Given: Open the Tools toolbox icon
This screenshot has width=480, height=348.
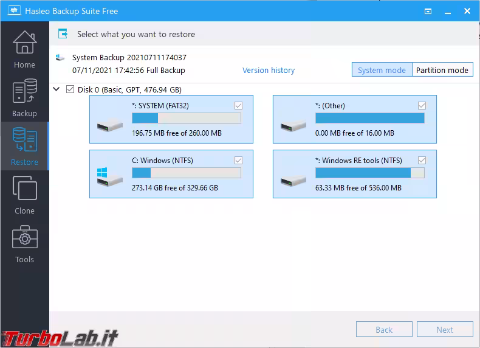Looking at the screenshot, I should pos(24,238).
